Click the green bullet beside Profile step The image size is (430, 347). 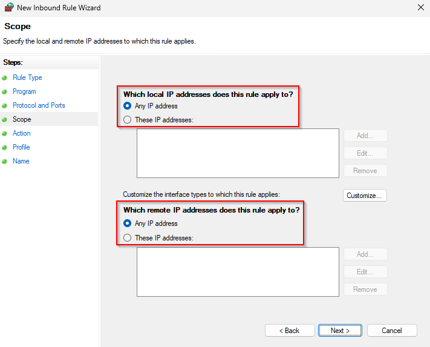(x=5, y=148)
